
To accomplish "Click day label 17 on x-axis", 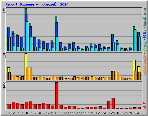I will tap(78, 113).
